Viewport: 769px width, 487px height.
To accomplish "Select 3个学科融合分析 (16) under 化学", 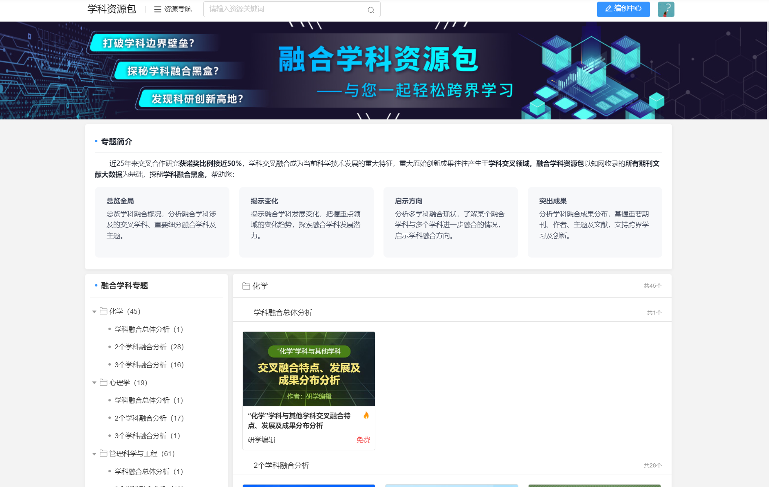I will 149,365.
